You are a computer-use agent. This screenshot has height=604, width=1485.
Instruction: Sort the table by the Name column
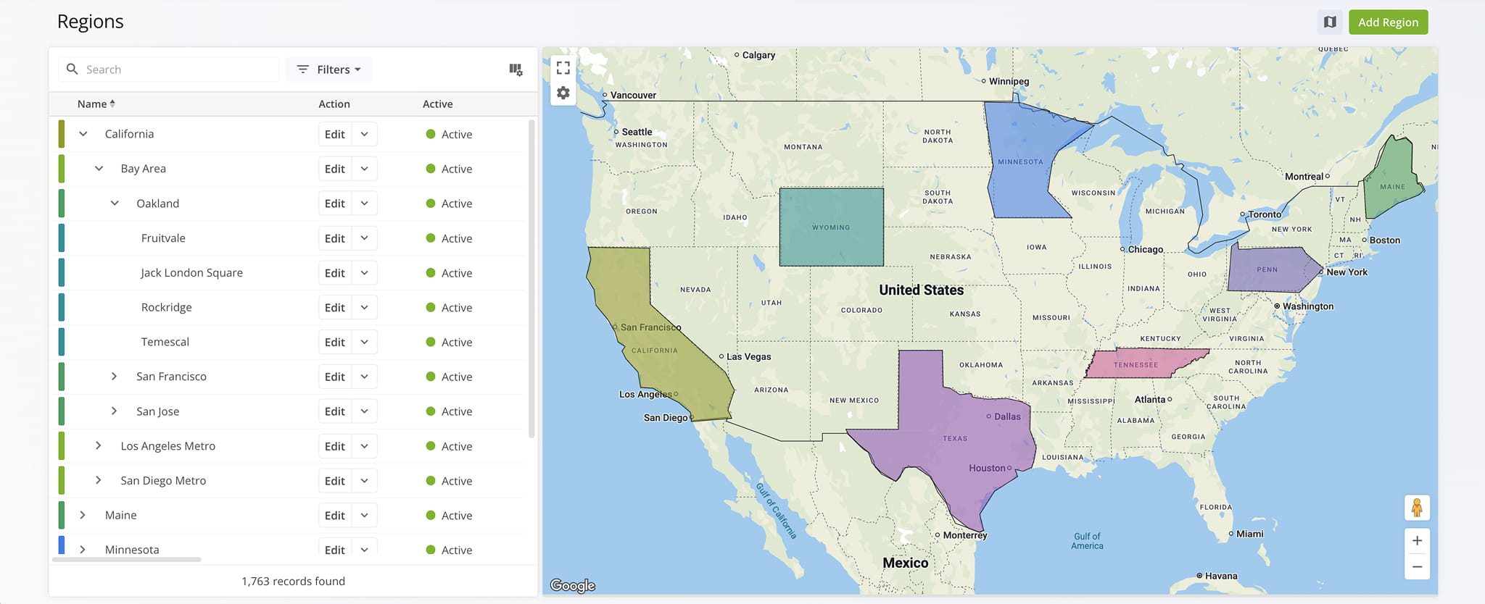(x=96, y=104)
